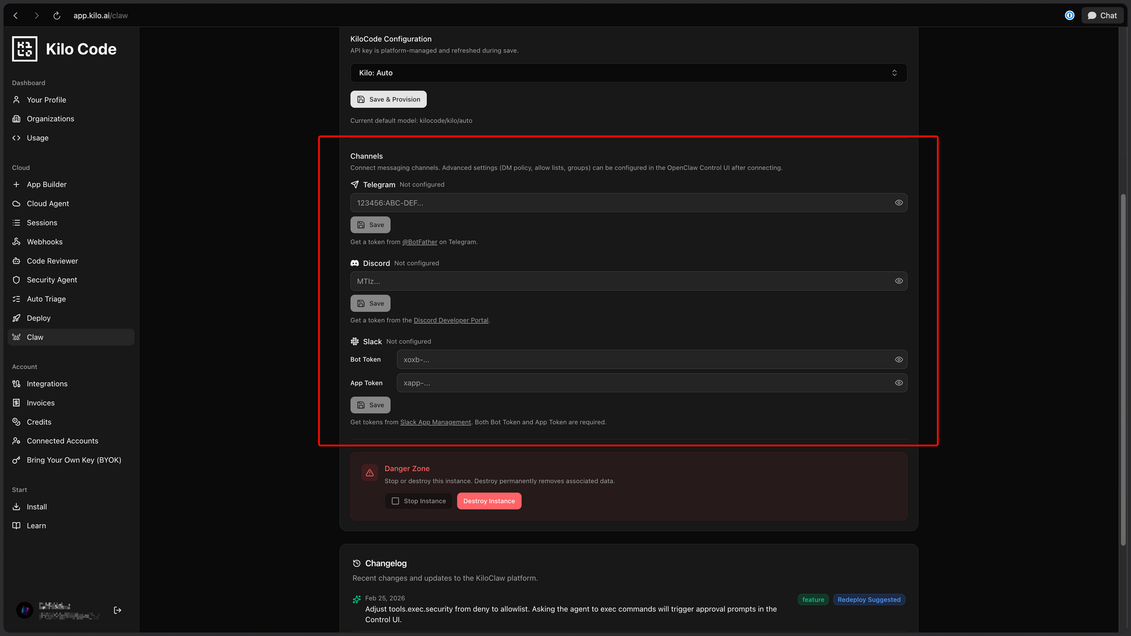Click the Slack Bot Token input field
This screenshot has height=636, width=1131.
coord(651,360)
